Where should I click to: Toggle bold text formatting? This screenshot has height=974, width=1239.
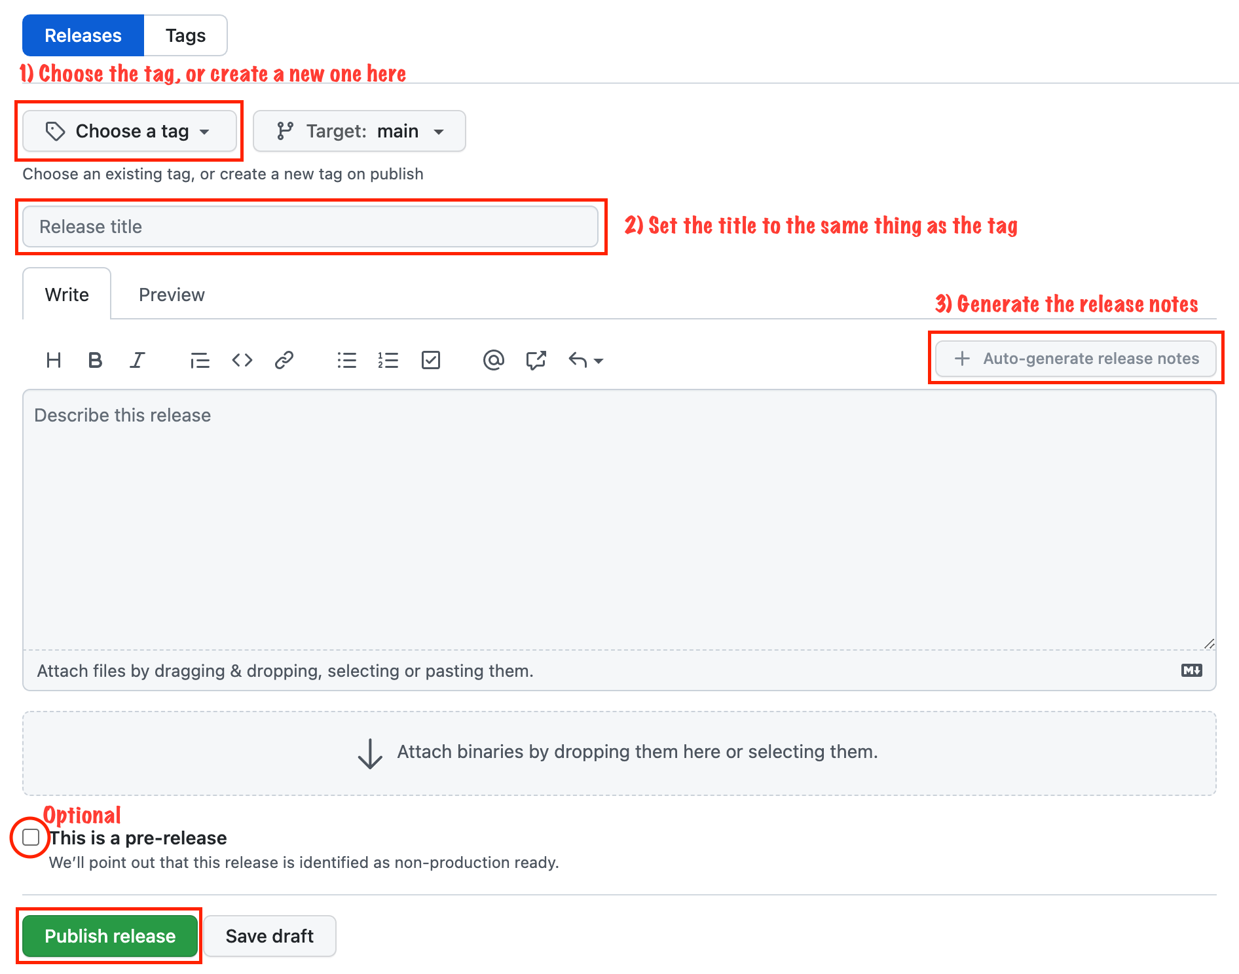point(95,360)
